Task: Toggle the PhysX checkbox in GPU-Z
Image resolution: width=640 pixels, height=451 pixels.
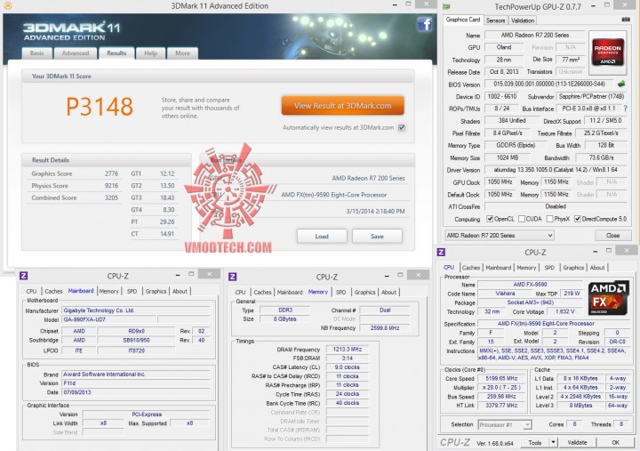Action: tap(549, 219)
